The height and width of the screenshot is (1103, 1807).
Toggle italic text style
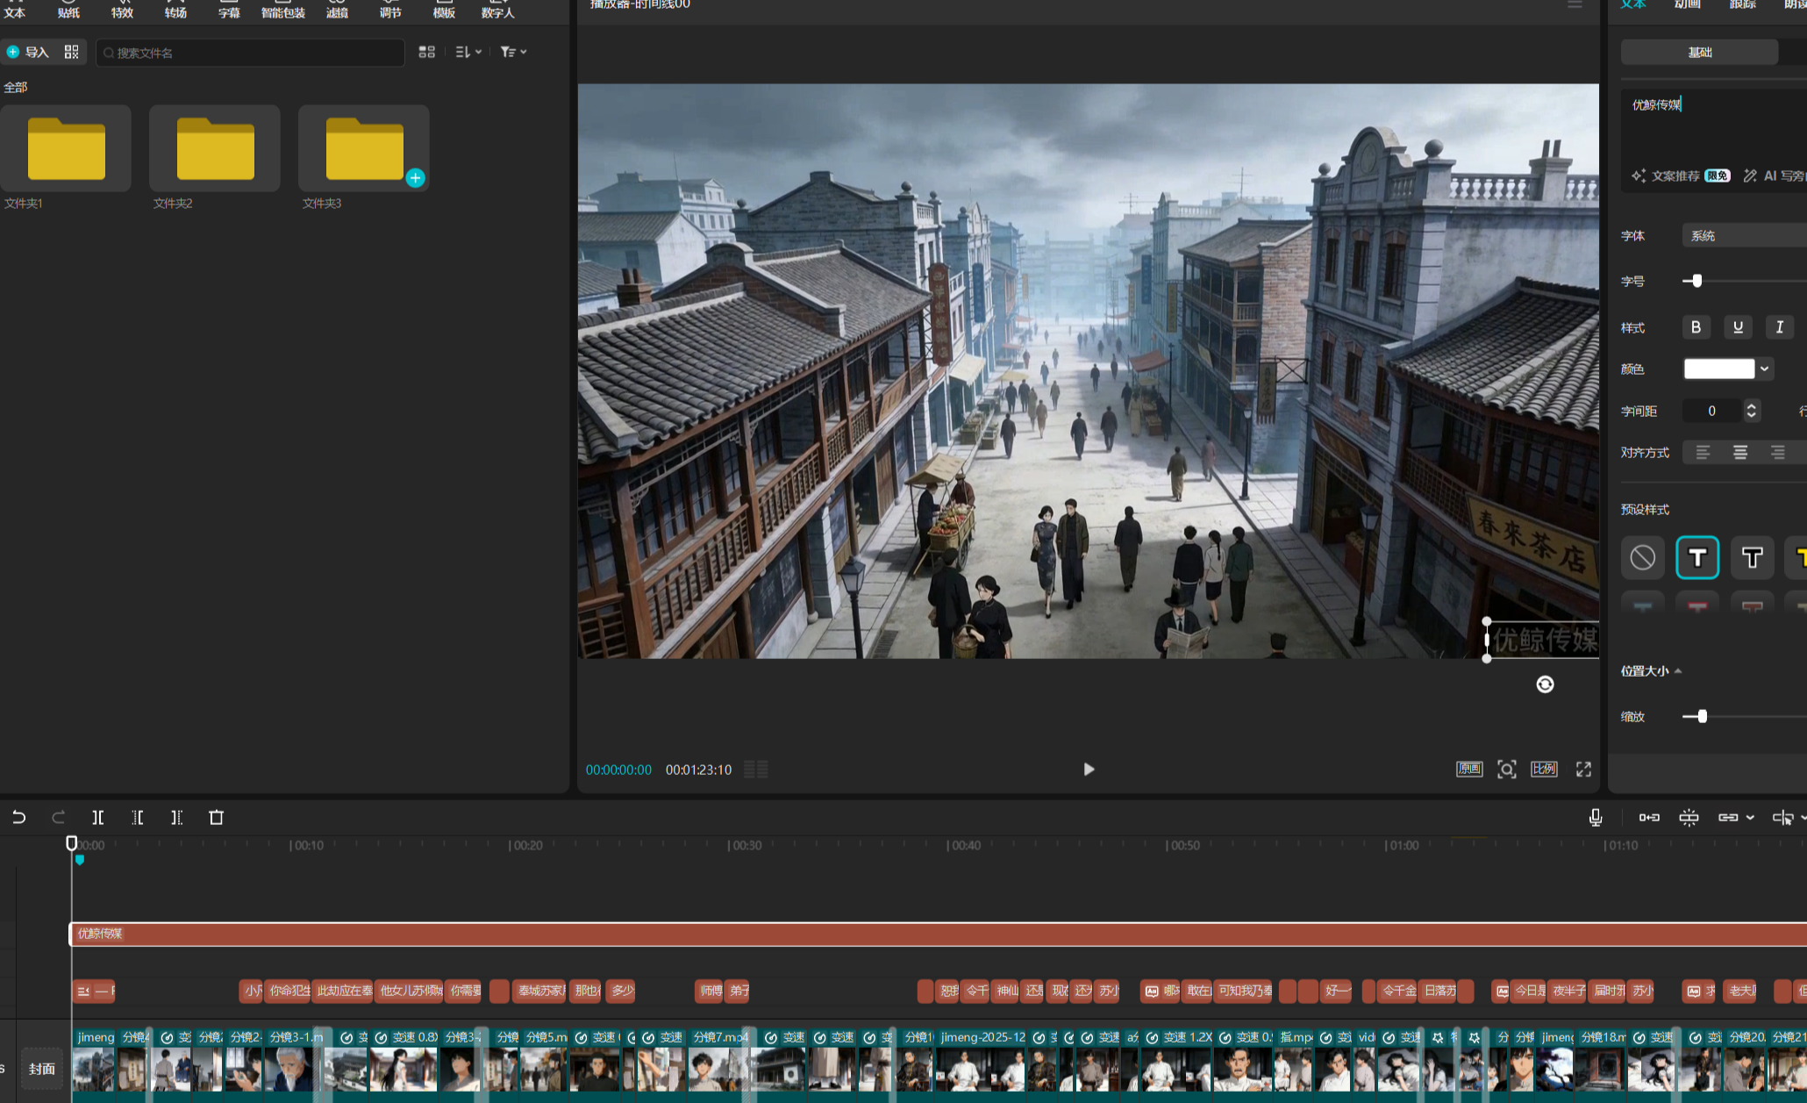click(1779, 327)
